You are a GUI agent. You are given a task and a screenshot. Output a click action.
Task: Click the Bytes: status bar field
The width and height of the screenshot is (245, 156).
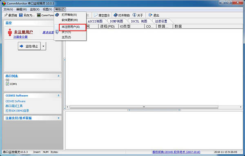[x=54, y=152]
